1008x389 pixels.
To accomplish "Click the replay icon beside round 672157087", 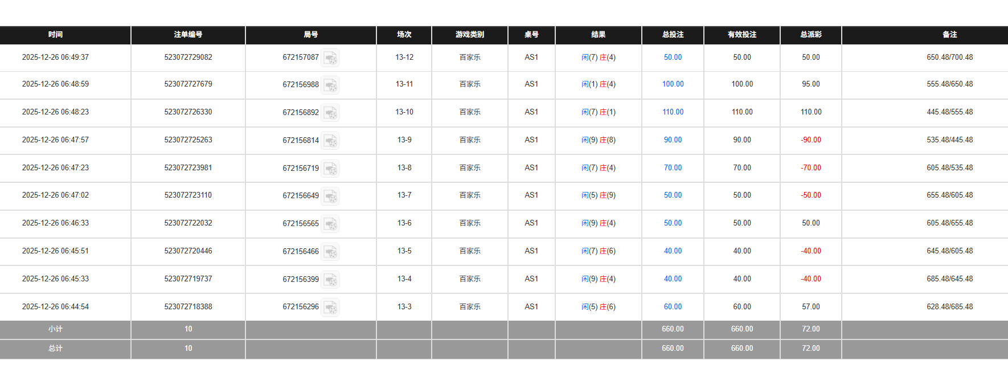I will click(x=330, y=58).
